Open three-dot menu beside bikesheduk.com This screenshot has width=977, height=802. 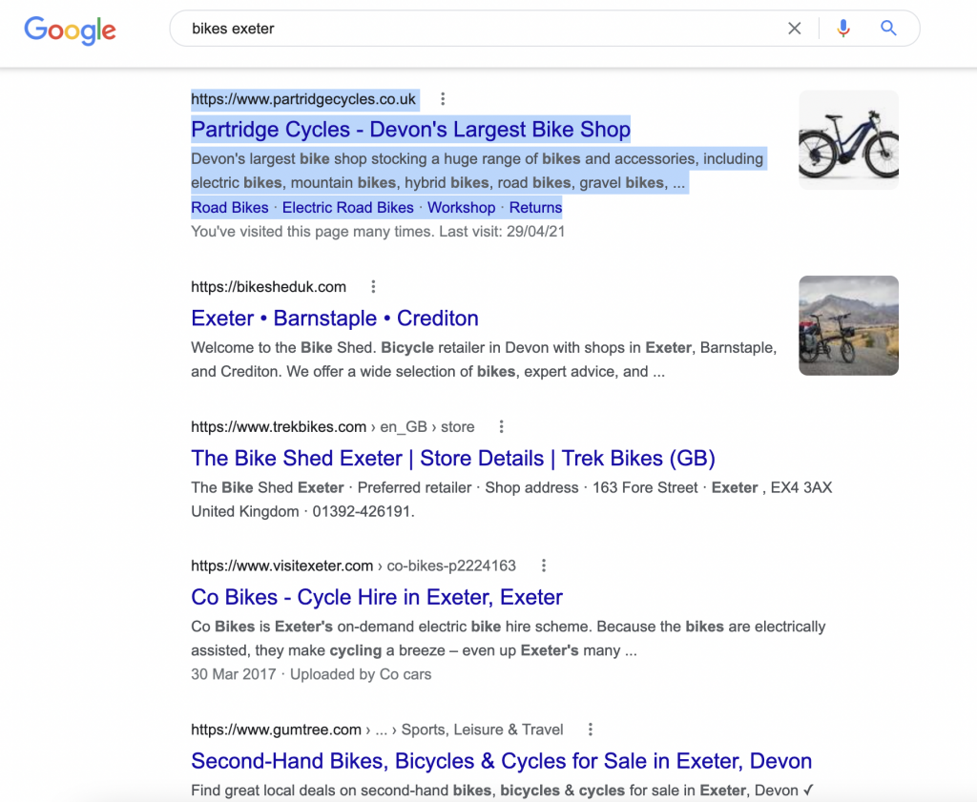coord(373,286)
